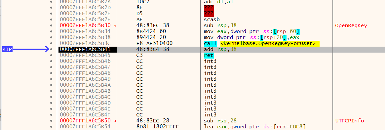385x130 pixels.
Task: Toggle breakpoint dot at address 00007FFF1A6C5B34
Action: click(x=51, y=31)
